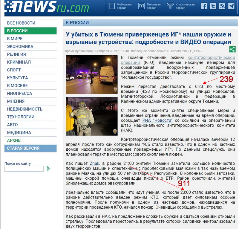
Task: Open Мобильная версия link
Action: point(124,6)
